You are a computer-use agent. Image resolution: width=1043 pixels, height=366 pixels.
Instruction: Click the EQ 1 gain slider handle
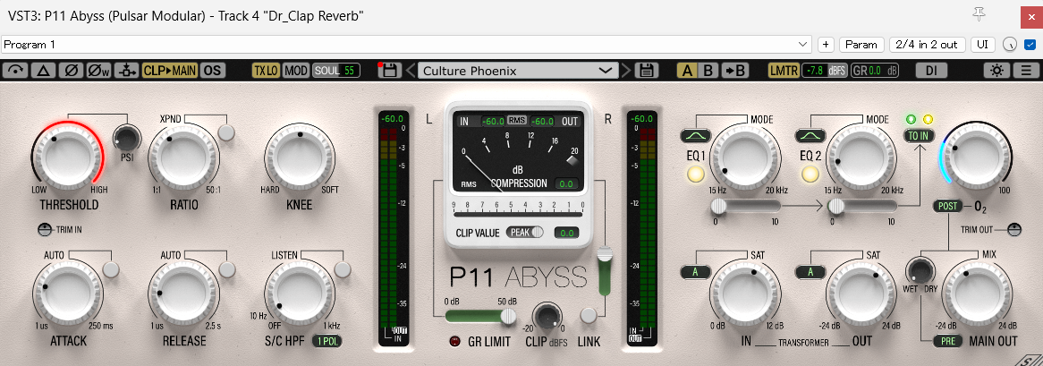point(717,209)
